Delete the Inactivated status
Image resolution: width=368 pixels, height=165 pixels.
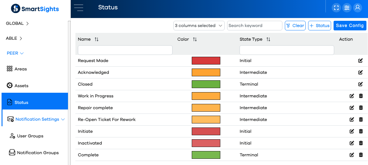click(361, 143)
